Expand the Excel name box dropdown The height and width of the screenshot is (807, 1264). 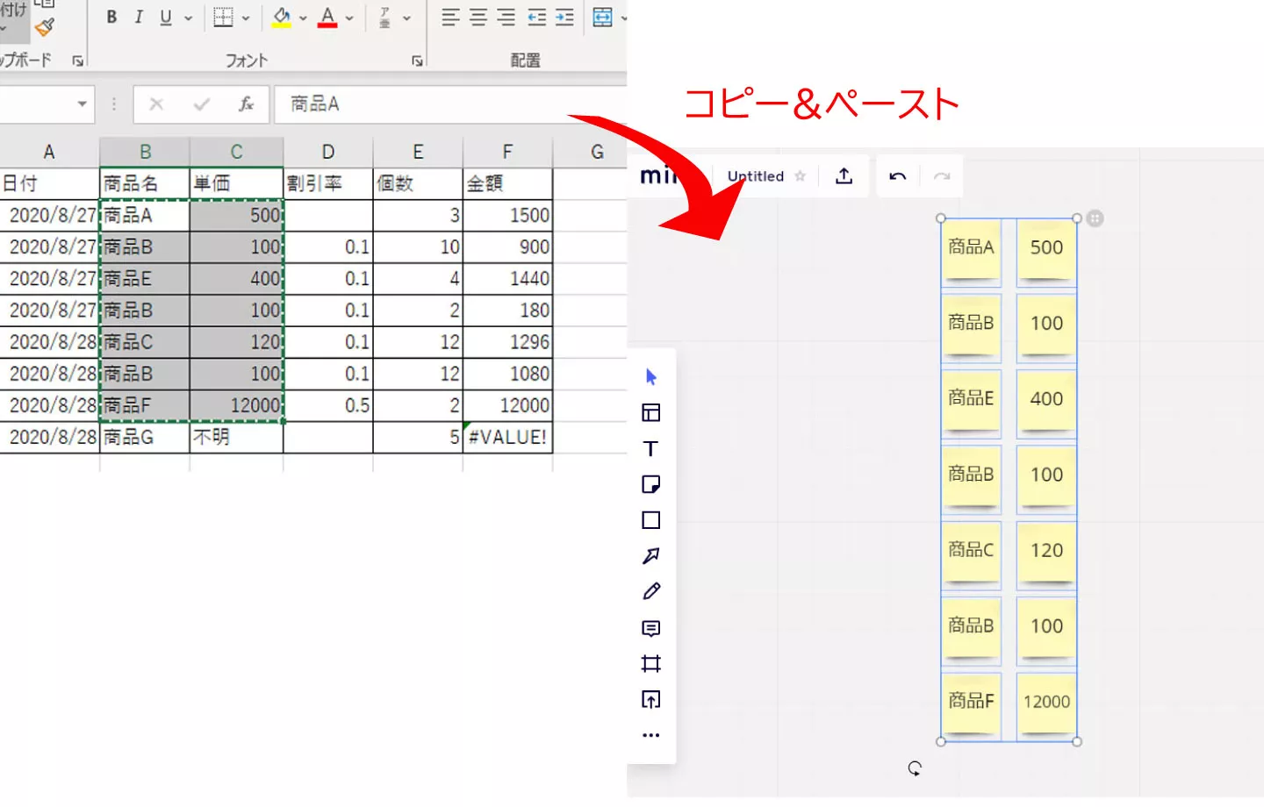[82, 104]
